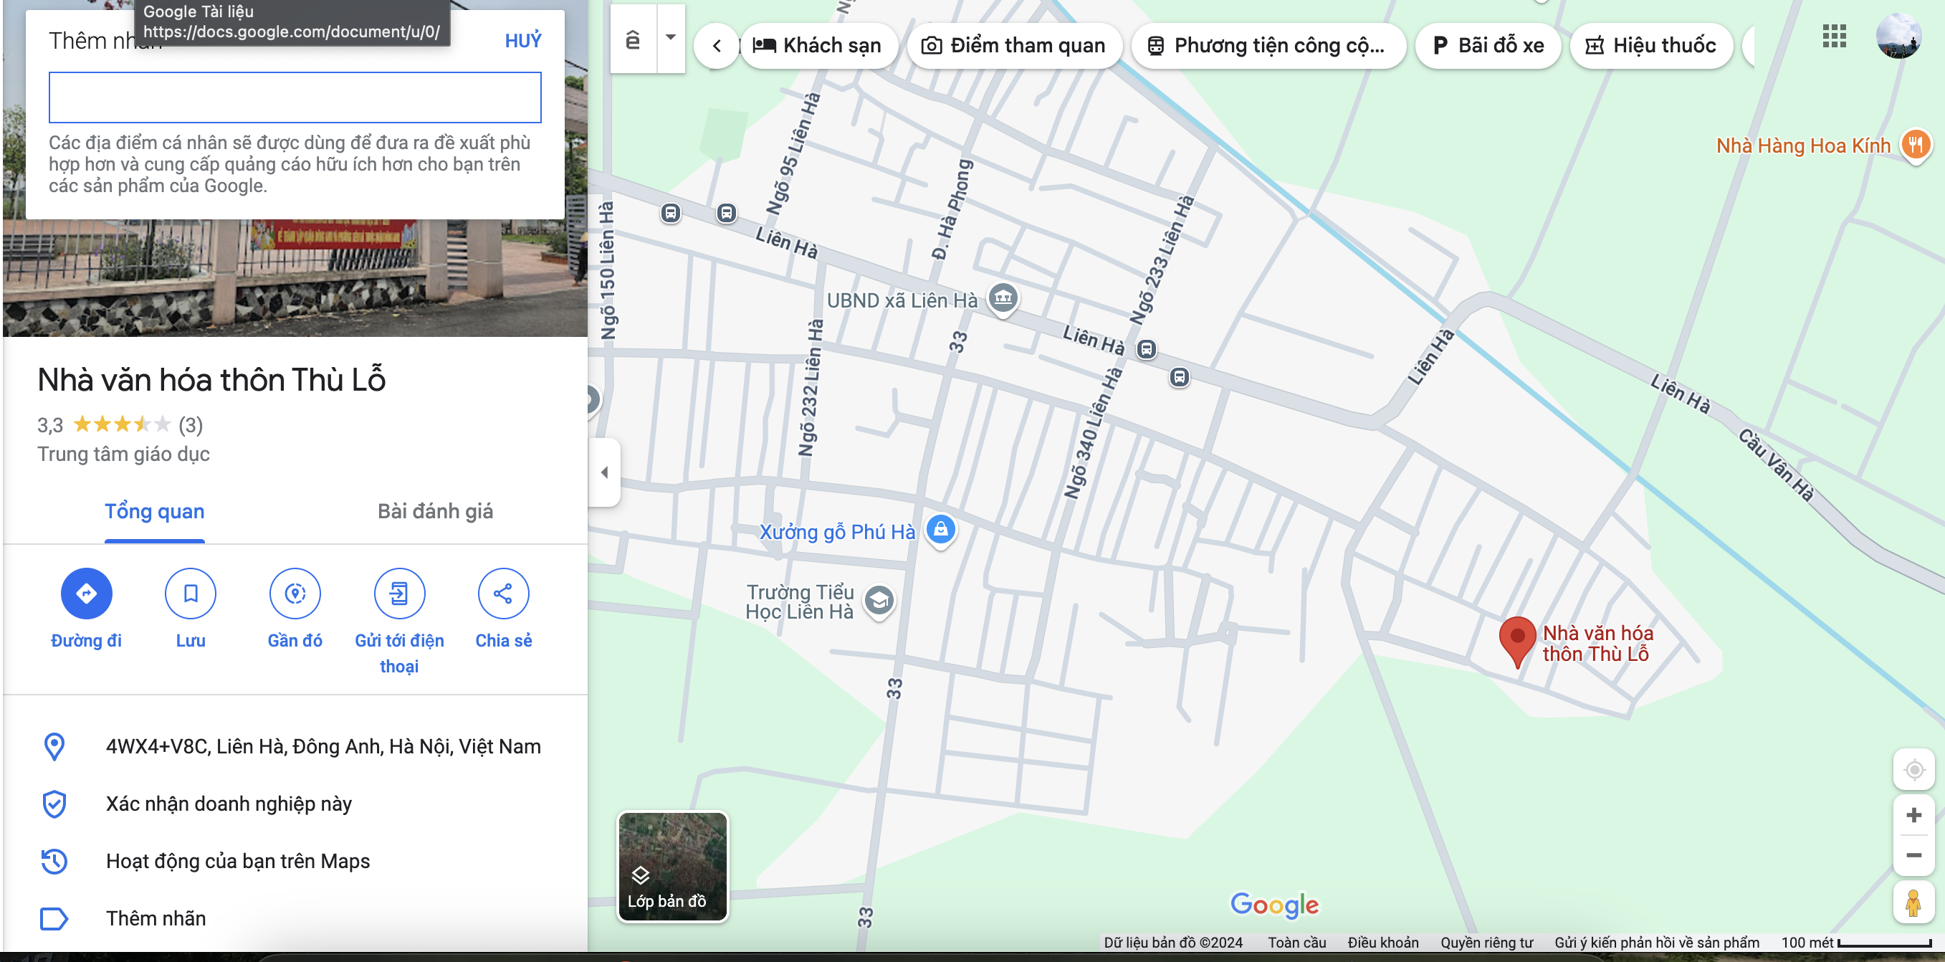
Task: Send to phone with Gửi tới điện thoại
Action: tap(399, 594)
